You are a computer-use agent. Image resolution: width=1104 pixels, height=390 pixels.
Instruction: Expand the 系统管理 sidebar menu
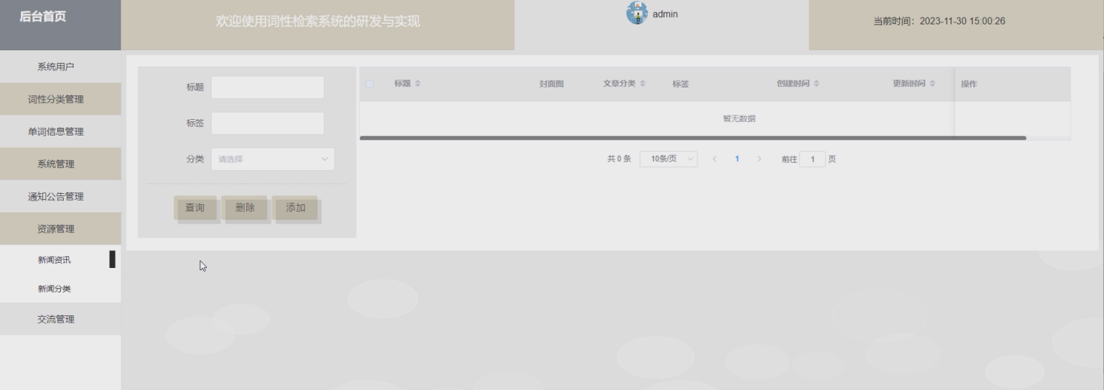(60, 164)
